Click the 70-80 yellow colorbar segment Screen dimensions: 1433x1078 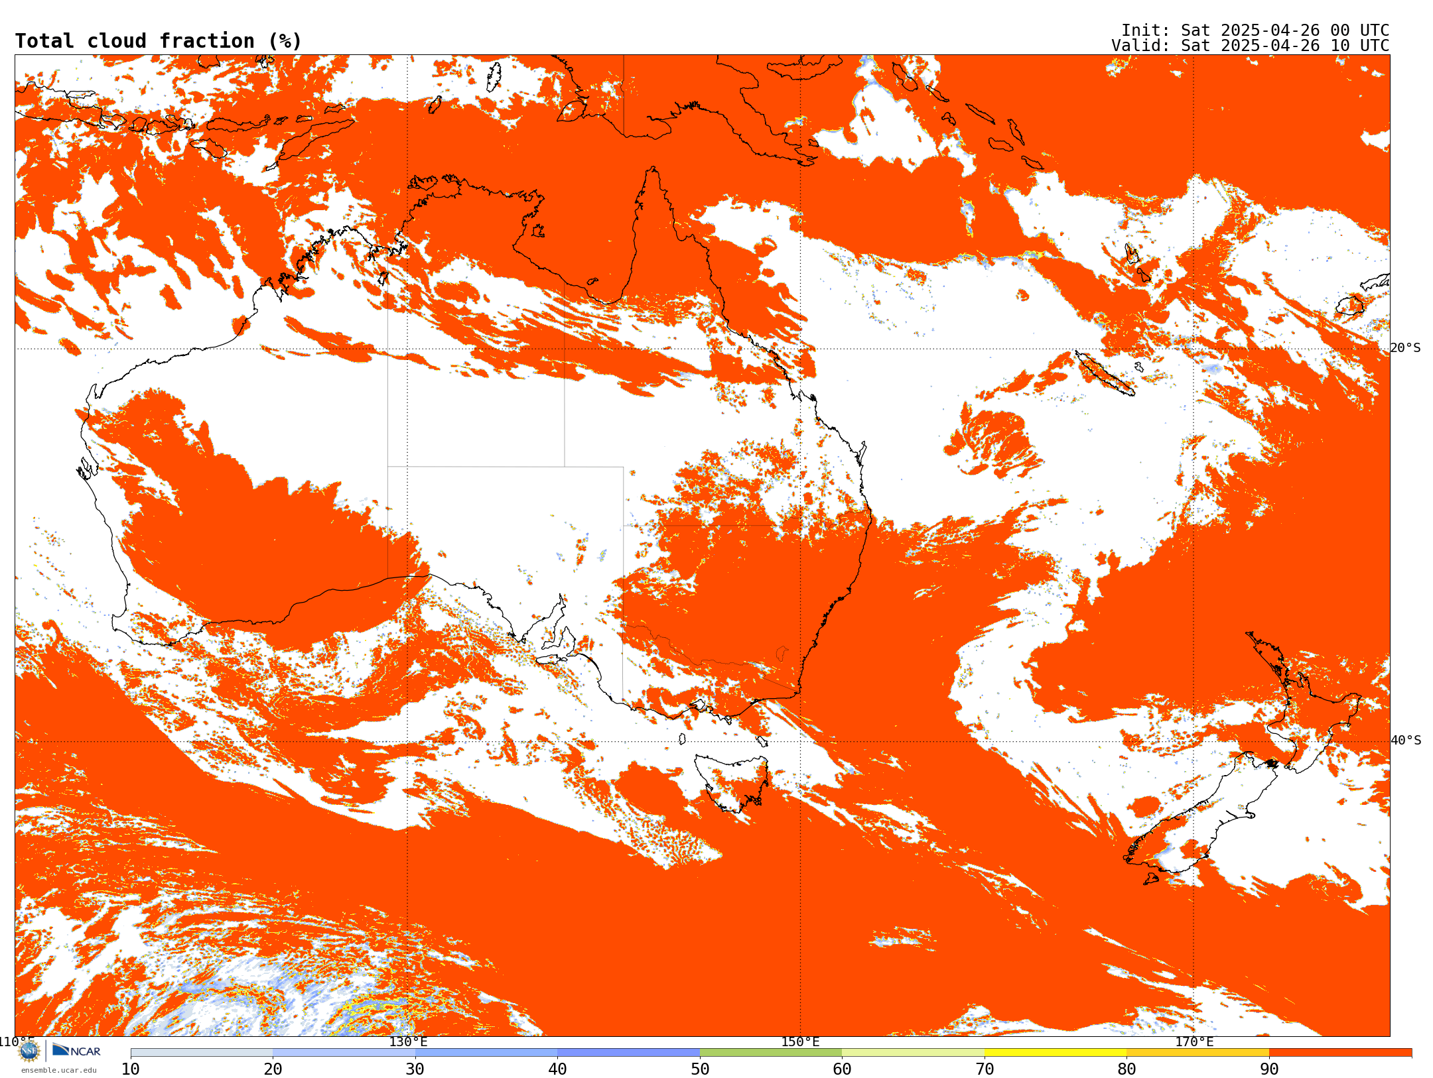click(1056, 1053)
